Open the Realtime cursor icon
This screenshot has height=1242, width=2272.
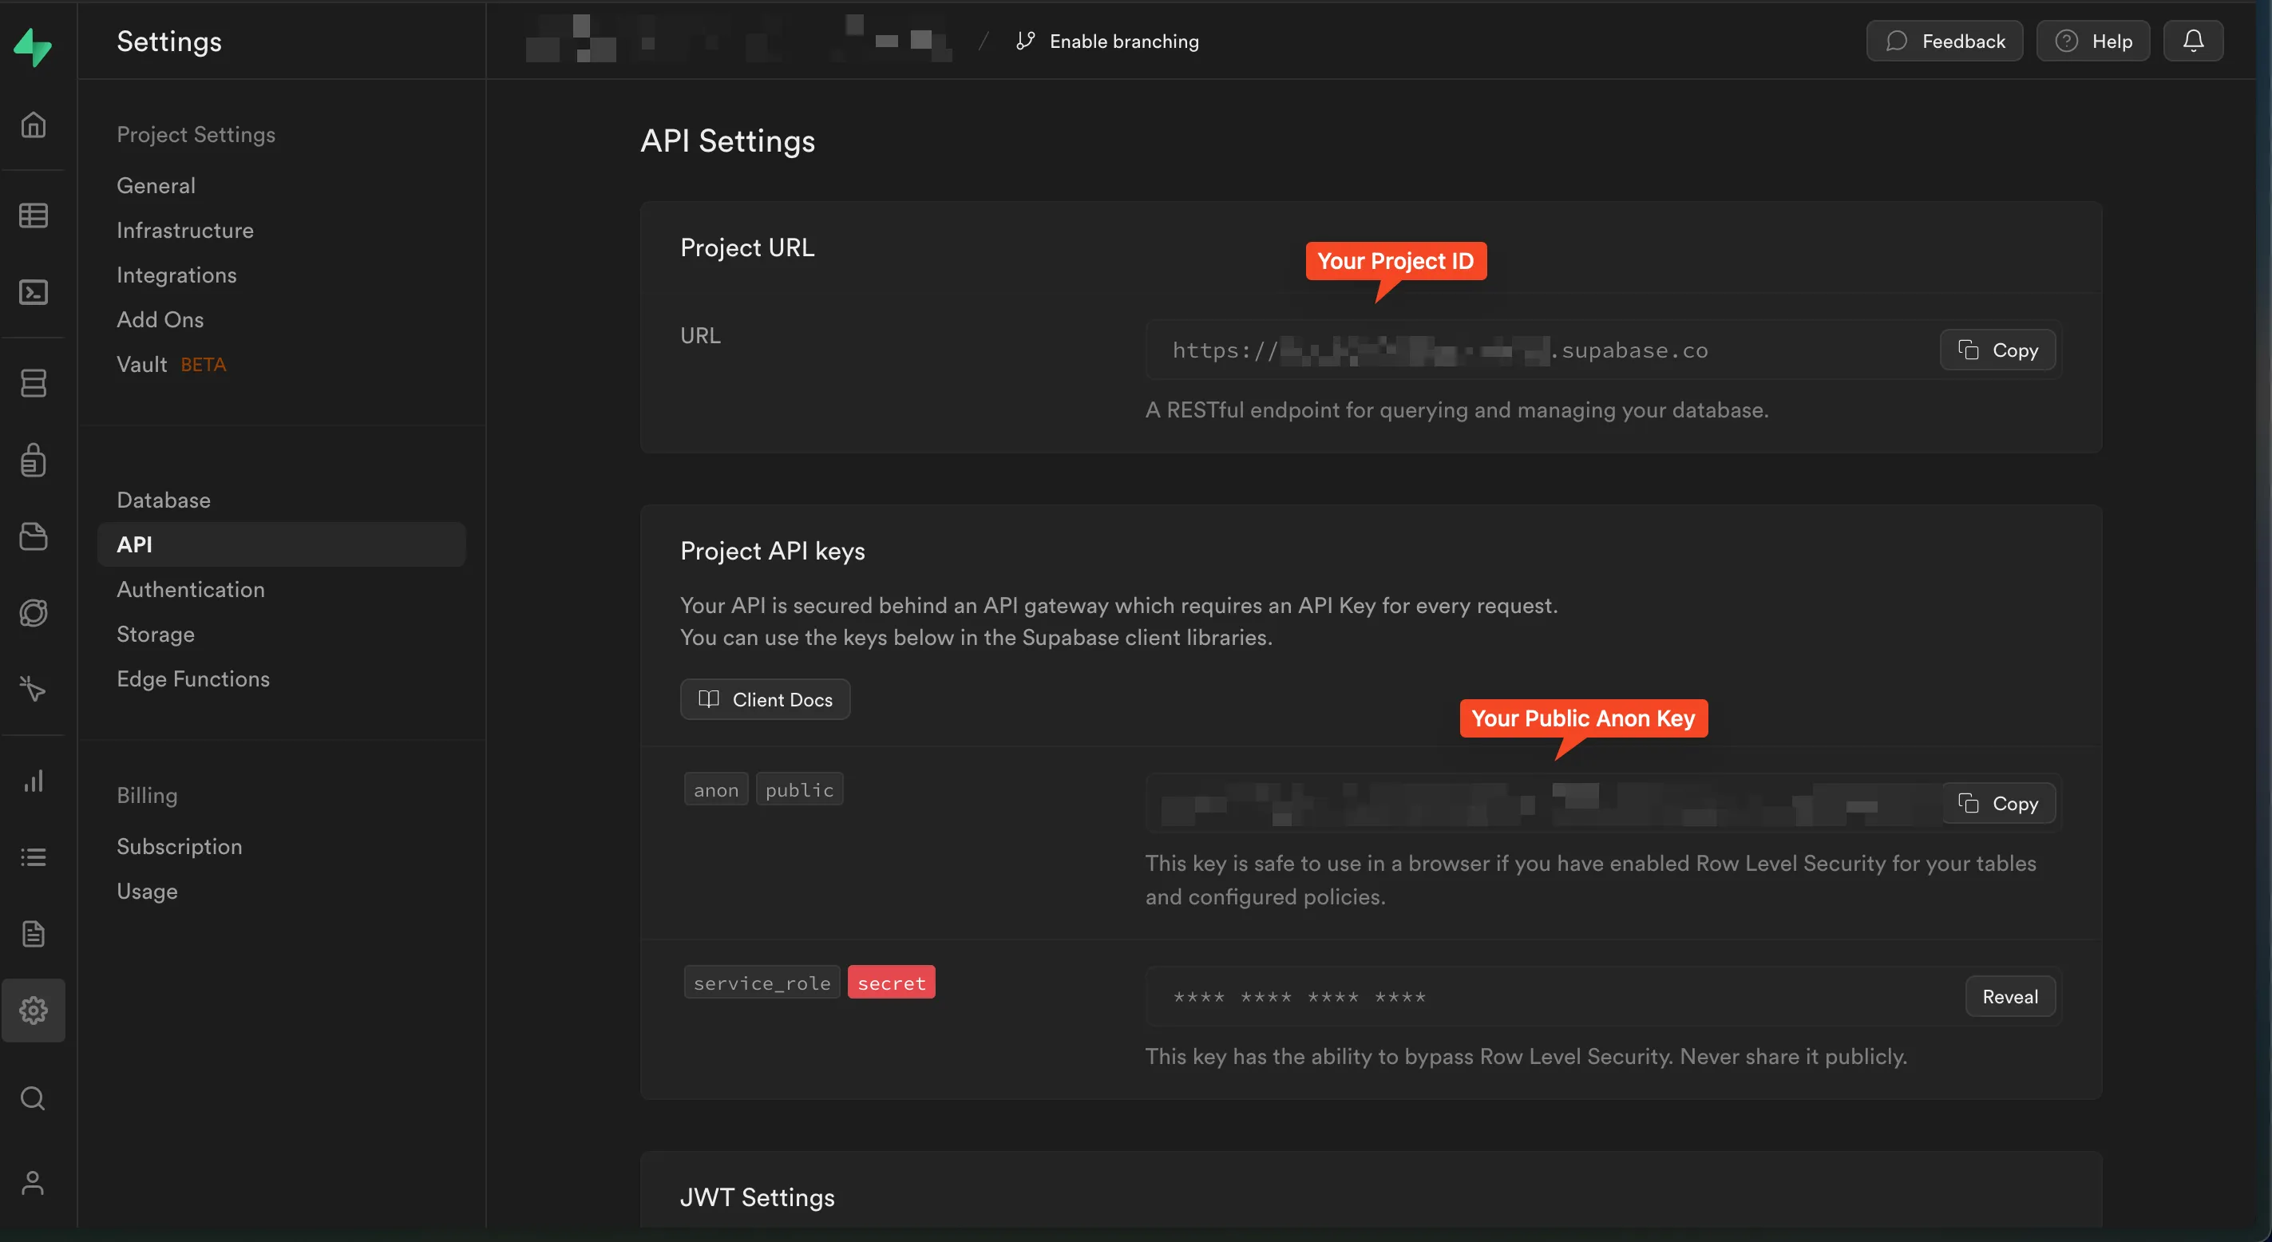tap(34, 688)
